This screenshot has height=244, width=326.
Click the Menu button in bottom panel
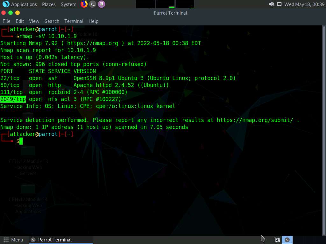[13, 240]
